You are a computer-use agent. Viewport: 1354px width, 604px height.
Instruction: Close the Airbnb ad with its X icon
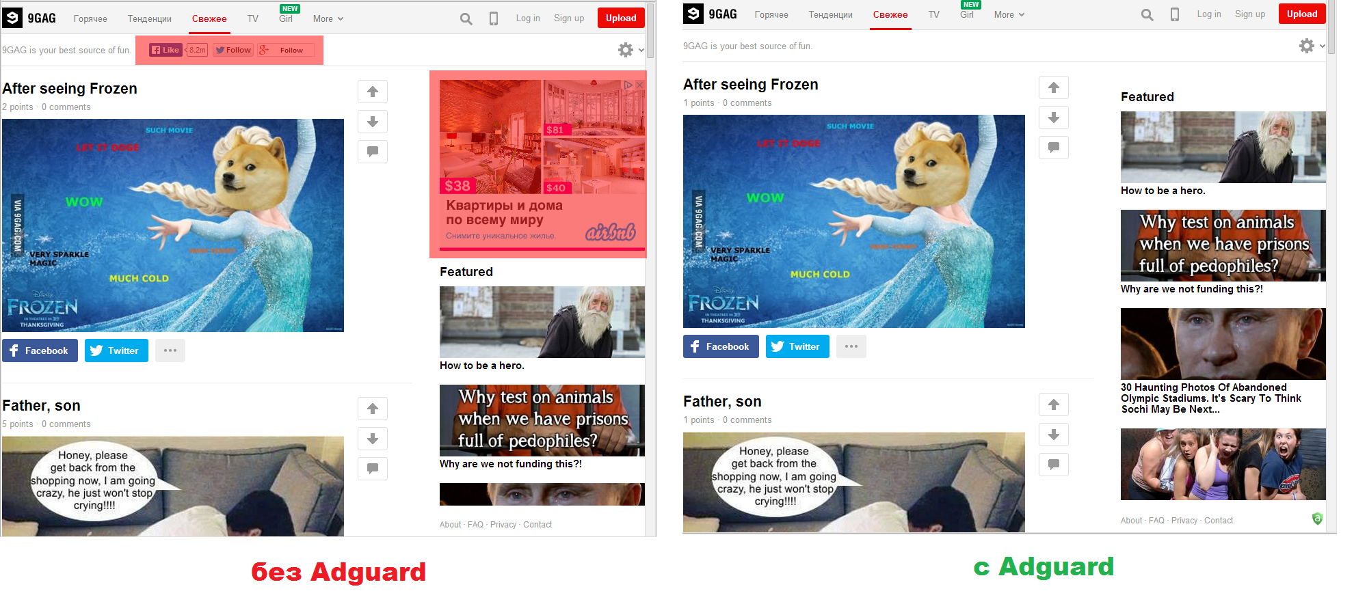tap(640, 85)
